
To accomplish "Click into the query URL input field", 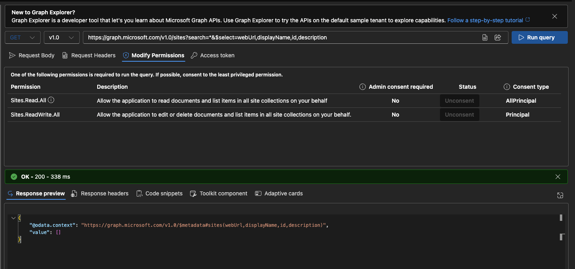I will tap(279, 37).
